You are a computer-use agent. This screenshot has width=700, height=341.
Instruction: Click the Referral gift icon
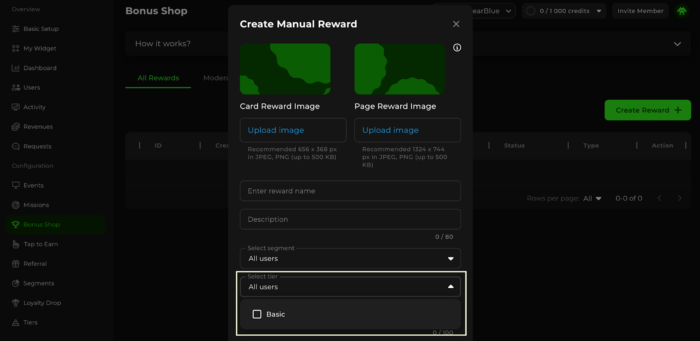(x=16, y=264)
